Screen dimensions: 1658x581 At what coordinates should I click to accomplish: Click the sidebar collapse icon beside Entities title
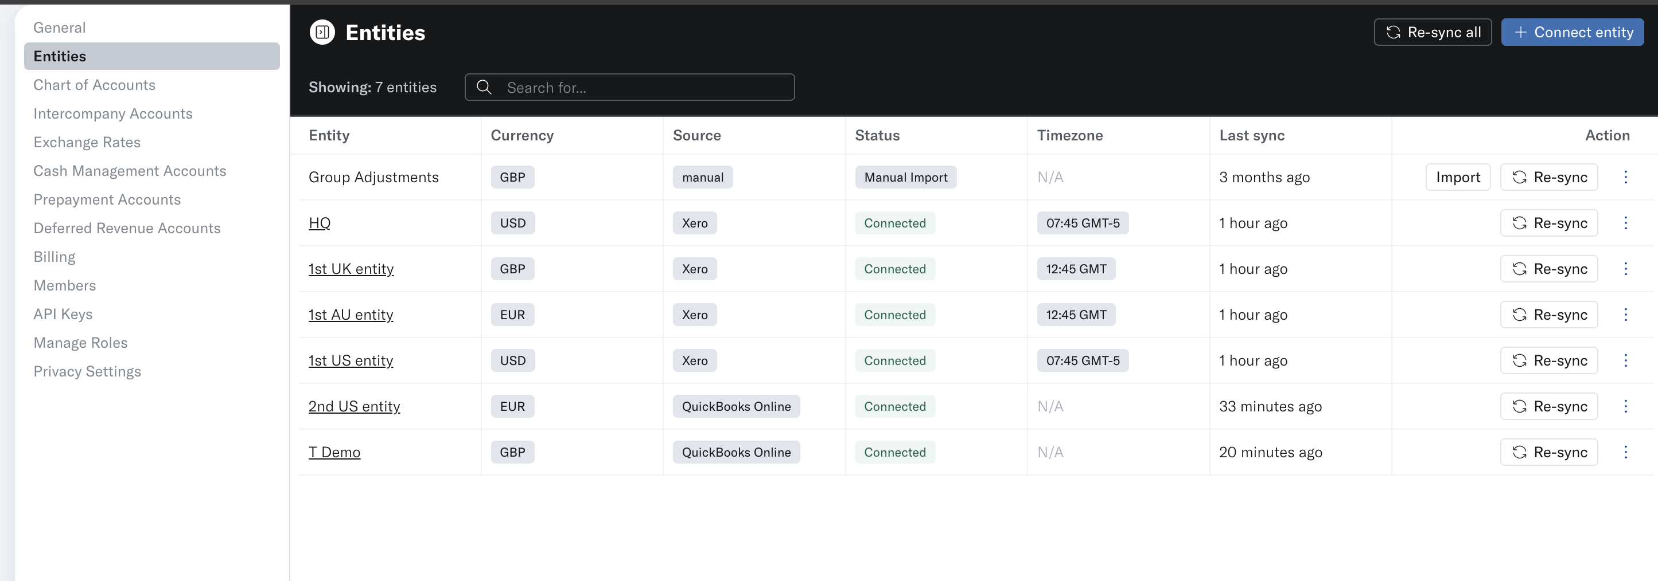[x=322, y=32]
